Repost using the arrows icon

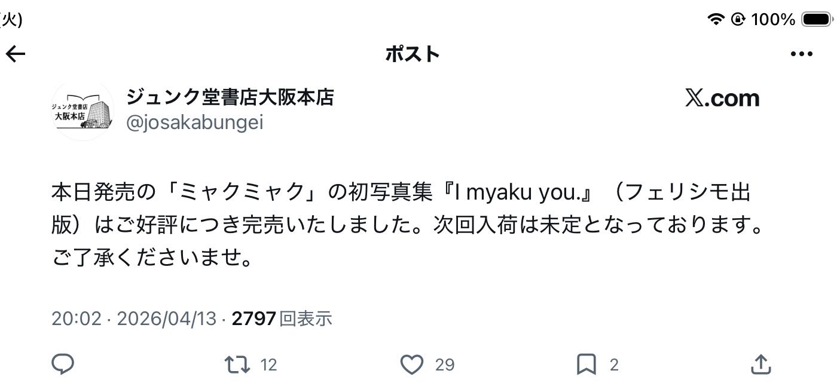[x=237, y=364]
